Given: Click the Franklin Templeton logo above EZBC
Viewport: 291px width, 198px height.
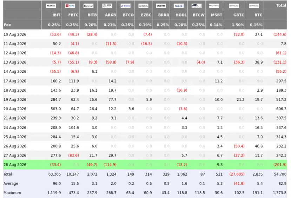Looking at the screenshot, I should click(144, 6).
